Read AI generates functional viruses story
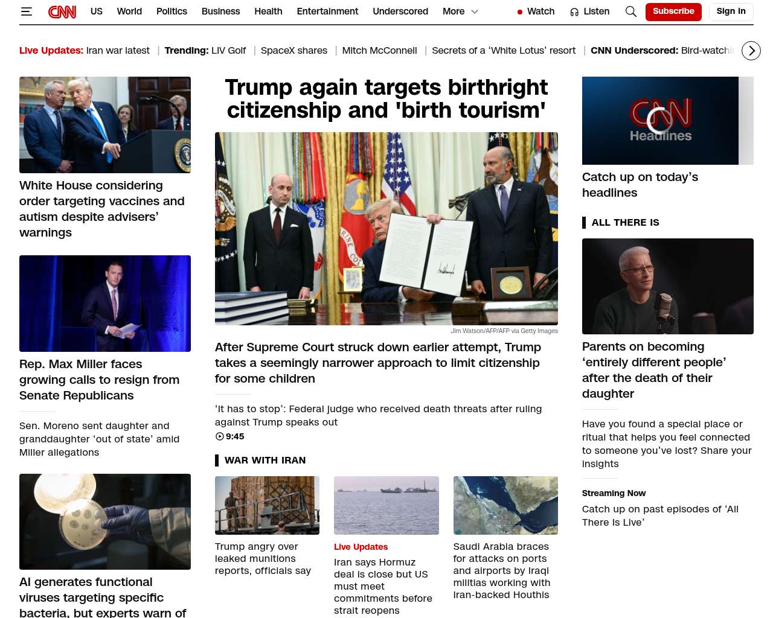 click(x=103, y=597)
